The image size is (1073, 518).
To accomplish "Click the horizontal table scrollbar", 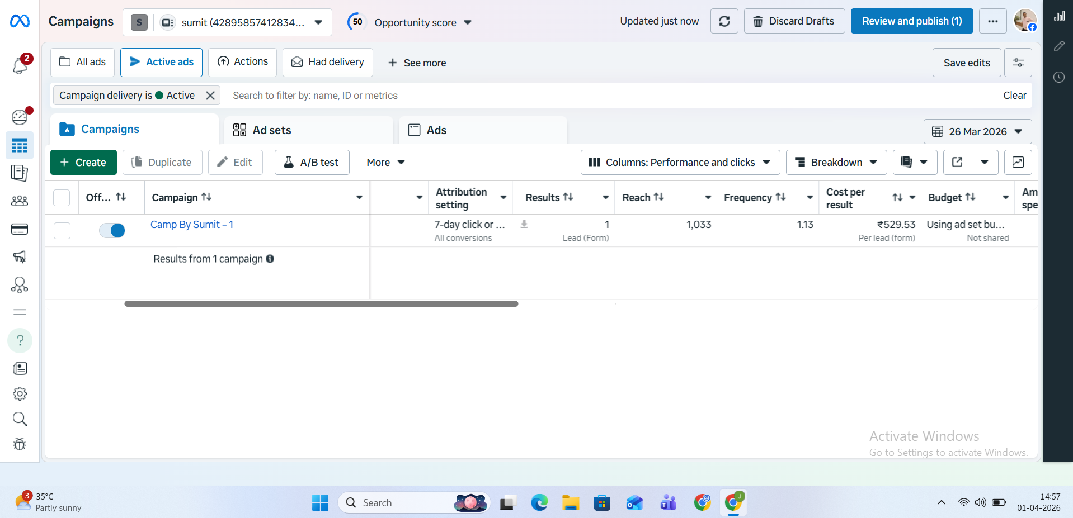I will [321, 304].
